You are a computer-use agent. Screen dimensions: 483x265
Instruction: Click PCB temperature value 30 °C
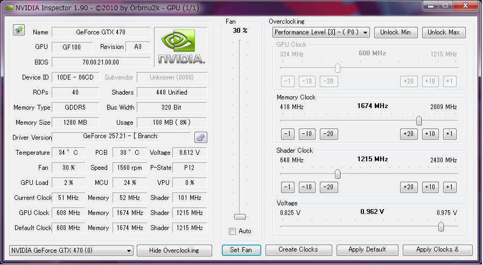[x=130, y=153]
